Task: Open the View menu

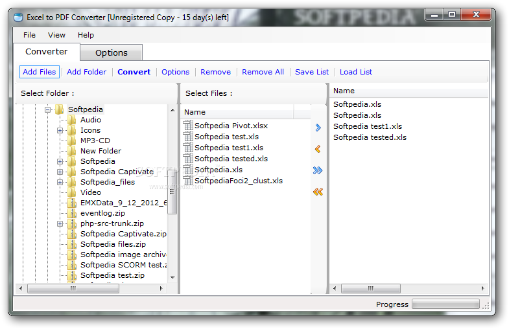Action: point(56,35)
